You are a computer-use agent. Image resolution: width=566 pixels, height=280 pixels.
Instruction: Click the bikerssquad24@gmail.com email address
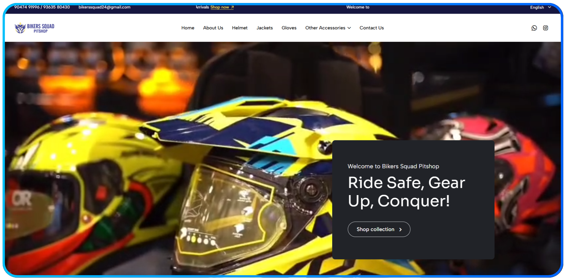pyautogui.click(x=104, y=7)
